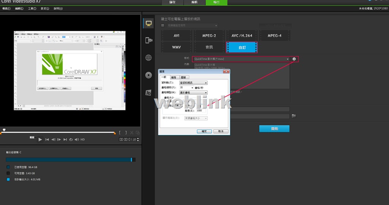Click the CorelDRAW preview video frame
Viewport: 389px width, 205px height.
(70, 70)
